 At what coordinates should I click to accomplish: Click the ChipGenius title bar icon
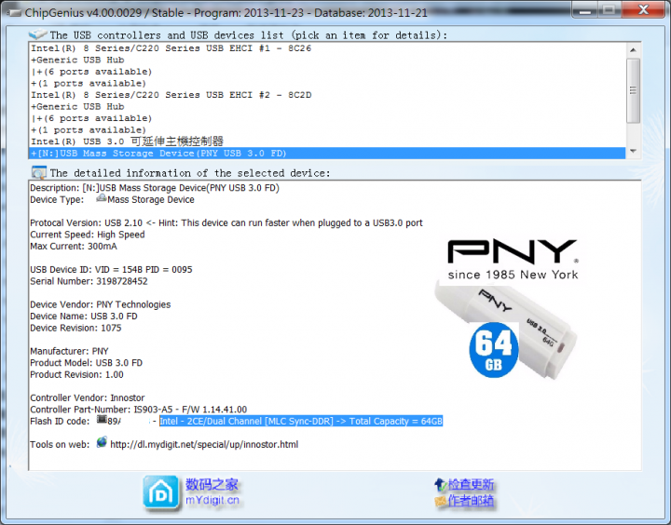(14, 12)
